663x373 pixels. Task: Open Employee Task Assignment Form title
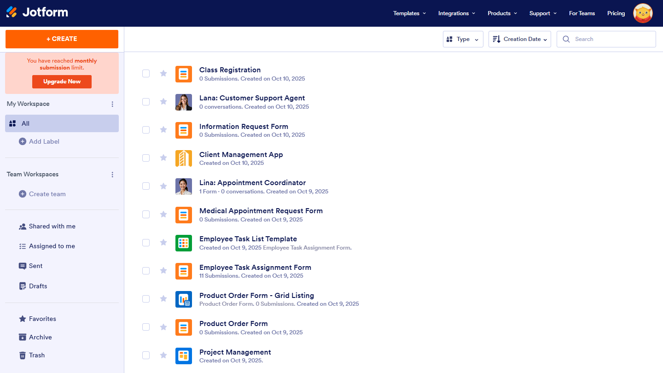click(255, 268)
